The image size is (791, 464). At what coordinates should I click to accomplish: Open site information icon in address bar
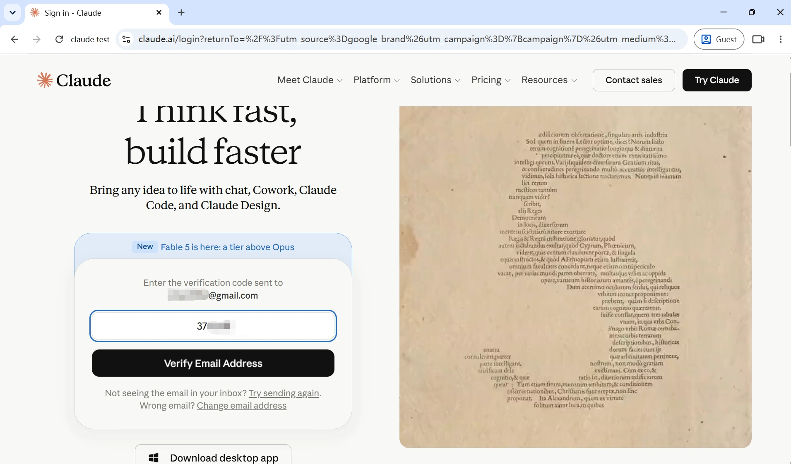tap(126, 39)
